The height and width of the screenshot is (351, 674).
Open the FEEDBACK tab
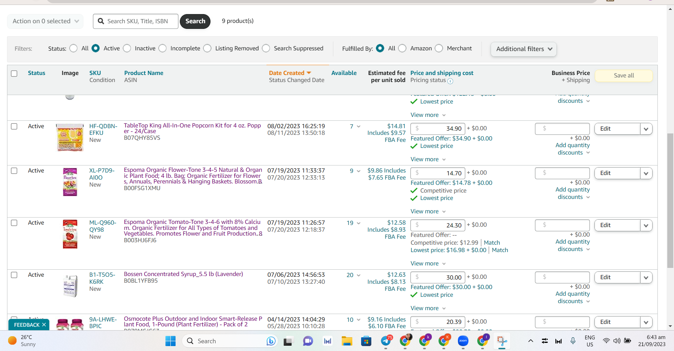pyautogui.click(x=27, y=325)
